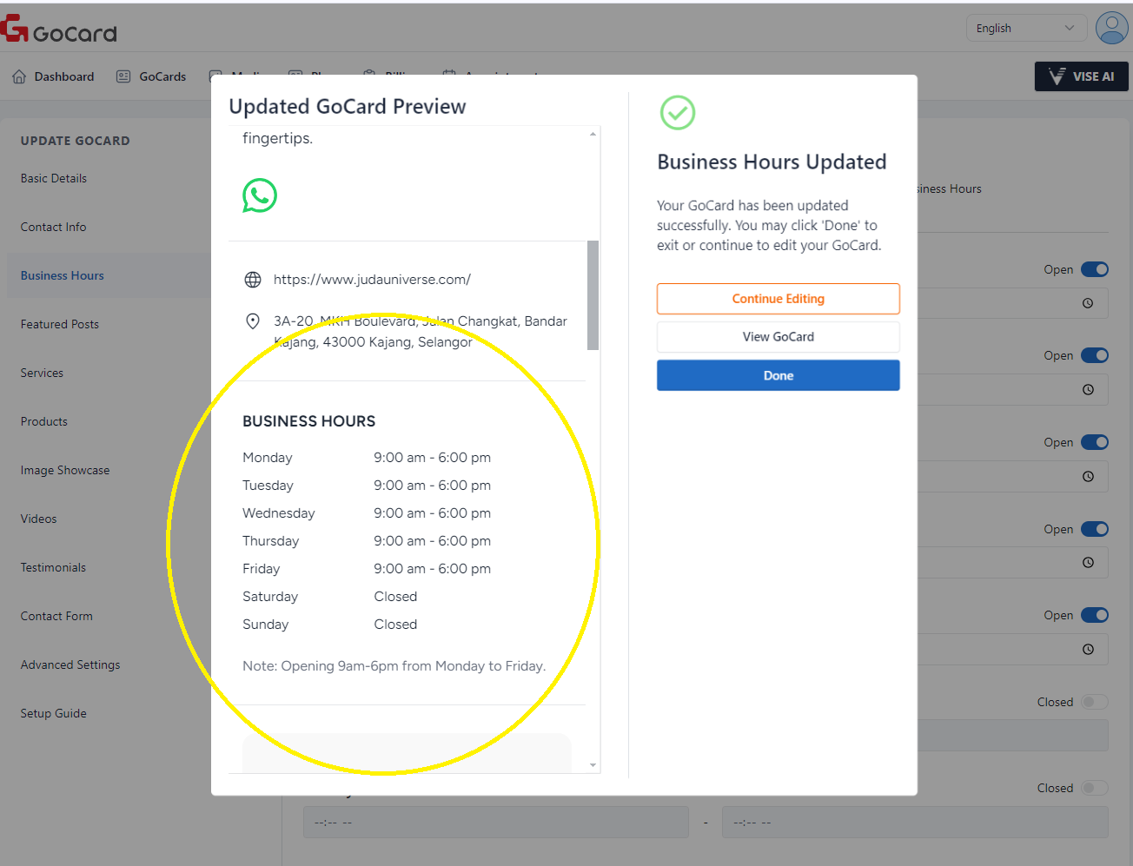This screenshot has height=866, width=1133.
Task: Click the GoCards card icon in navbar
Action: [x=123, y=76]
